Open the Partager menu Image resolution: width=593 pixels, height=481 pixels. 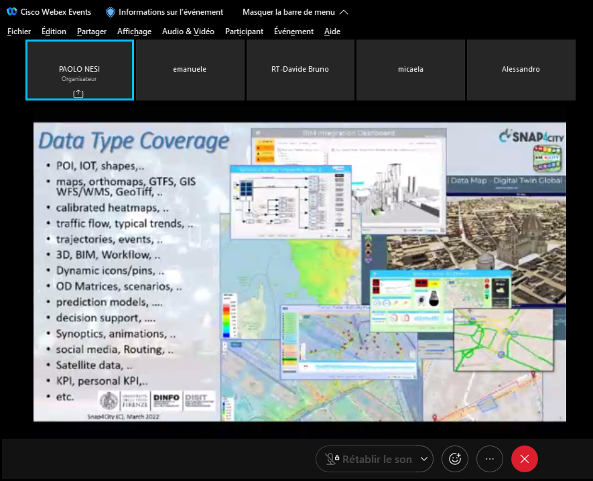coord(92,31)
